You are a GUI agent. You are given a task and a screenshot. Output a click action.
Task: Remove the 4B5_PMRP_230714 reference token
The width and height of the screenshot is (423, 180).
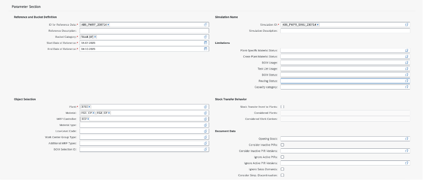pyautogui.click(x=108, y=25)
